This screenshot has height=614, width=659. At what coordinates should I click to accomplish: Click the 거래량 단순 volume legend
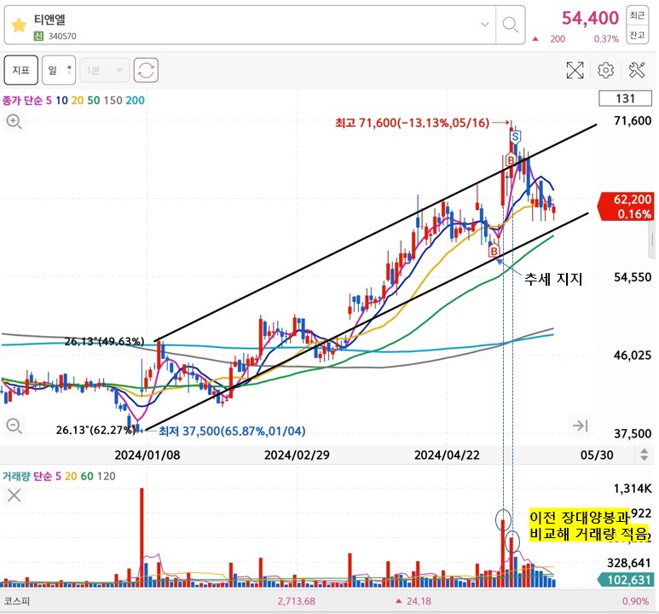(27, 476)
